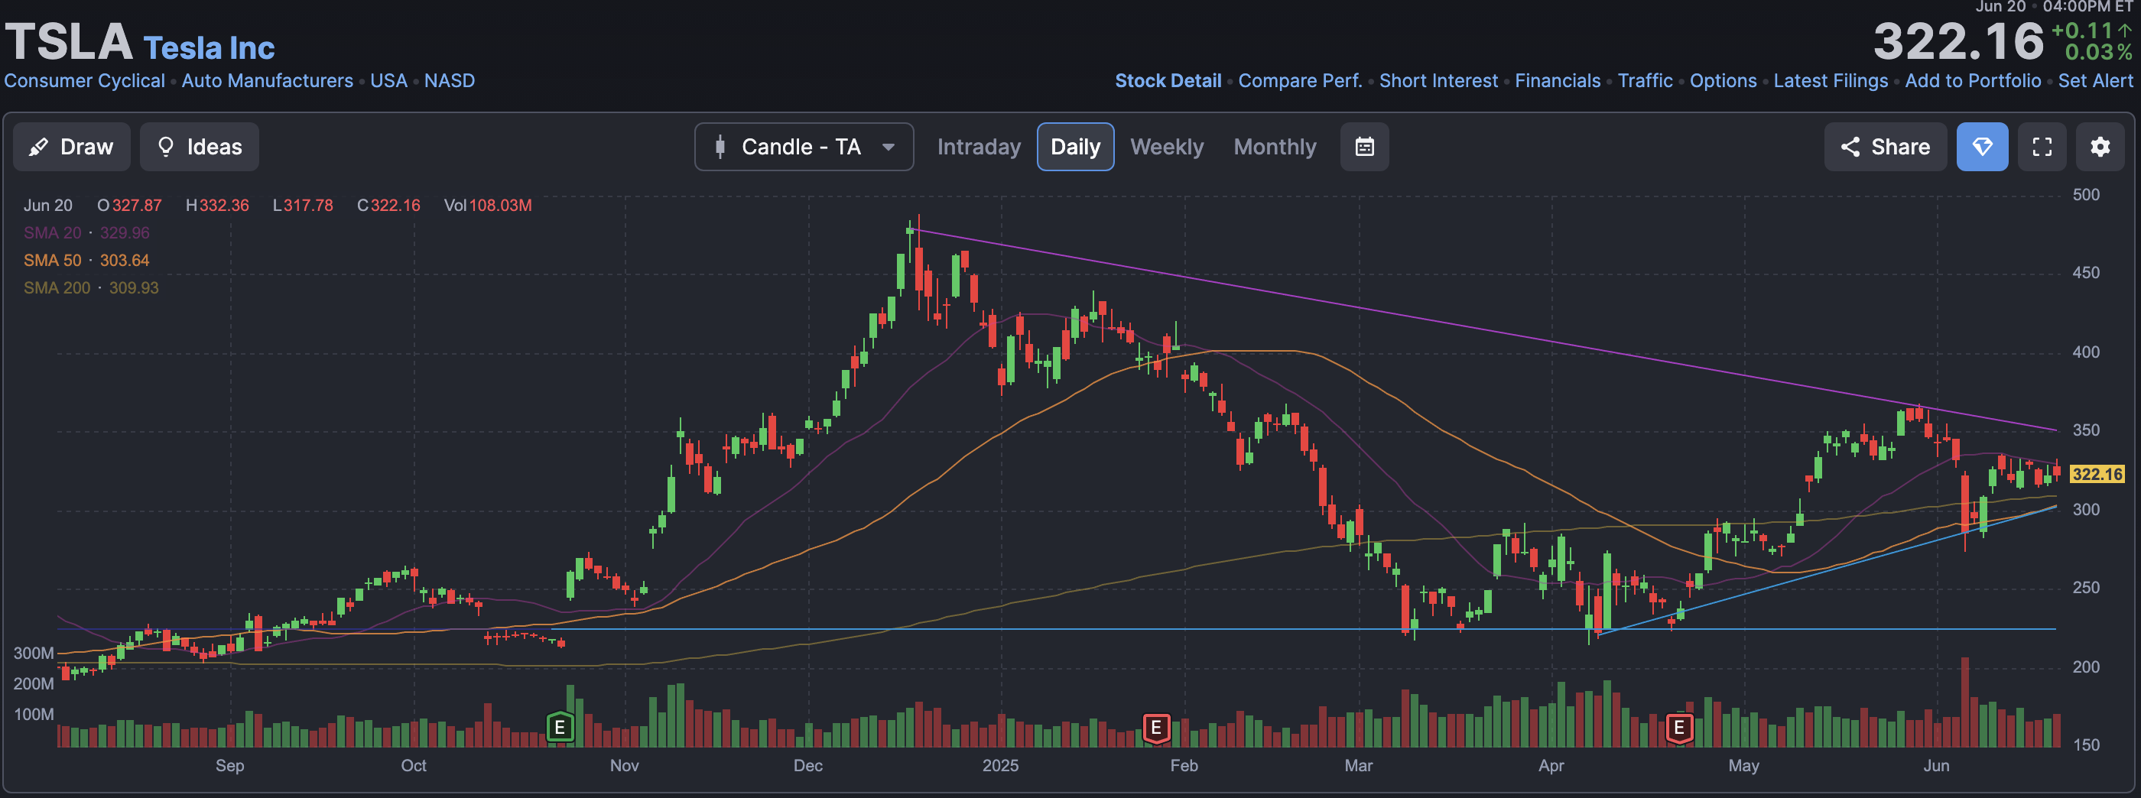Enter fullscreen chart mode
This screenshot has height=798, width=2141.
tap(2042, 147)
